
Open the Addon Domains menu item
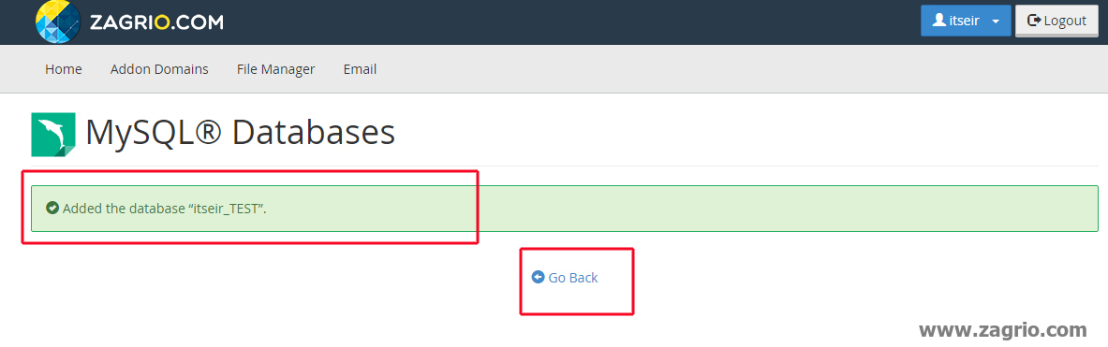tap(159, 69)
